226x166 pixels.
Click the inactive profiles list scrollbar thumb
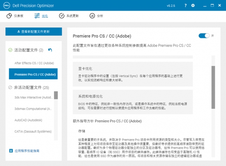pos(56,95)
